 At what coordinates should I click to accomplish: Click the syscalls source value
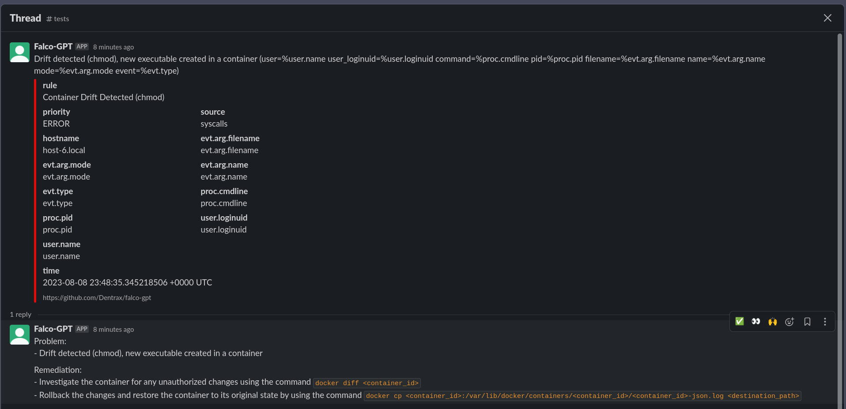[214, 124]
